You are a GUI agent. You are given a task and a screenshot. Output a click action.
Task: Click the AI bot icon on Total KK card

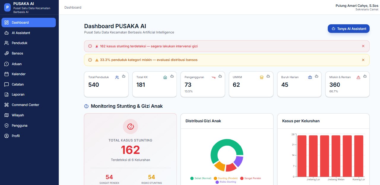[172, 76]
